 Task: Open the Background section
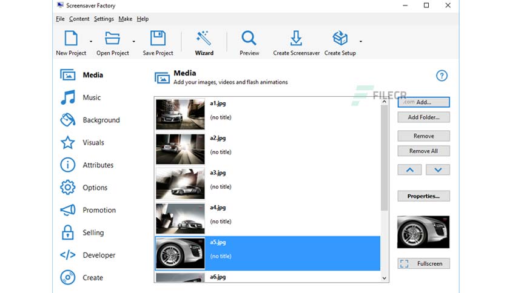coord(90,120)
